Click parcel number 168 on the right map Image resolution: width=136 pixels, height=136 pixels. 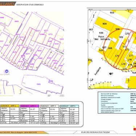point(110,48)
